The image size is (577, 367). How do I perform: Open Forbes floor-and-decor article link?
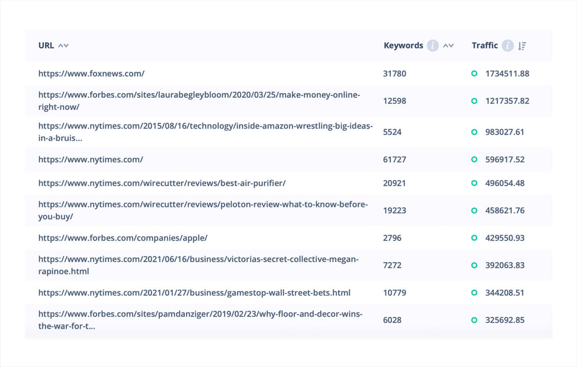click(200, 320)
